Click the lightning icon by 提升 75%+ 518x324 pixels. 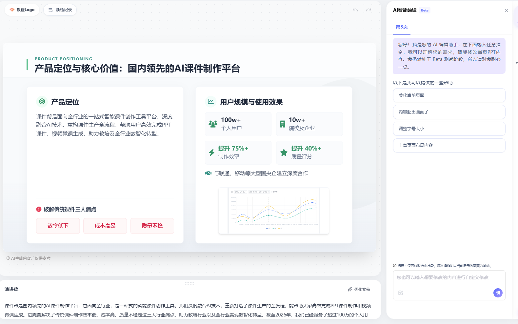212,152
